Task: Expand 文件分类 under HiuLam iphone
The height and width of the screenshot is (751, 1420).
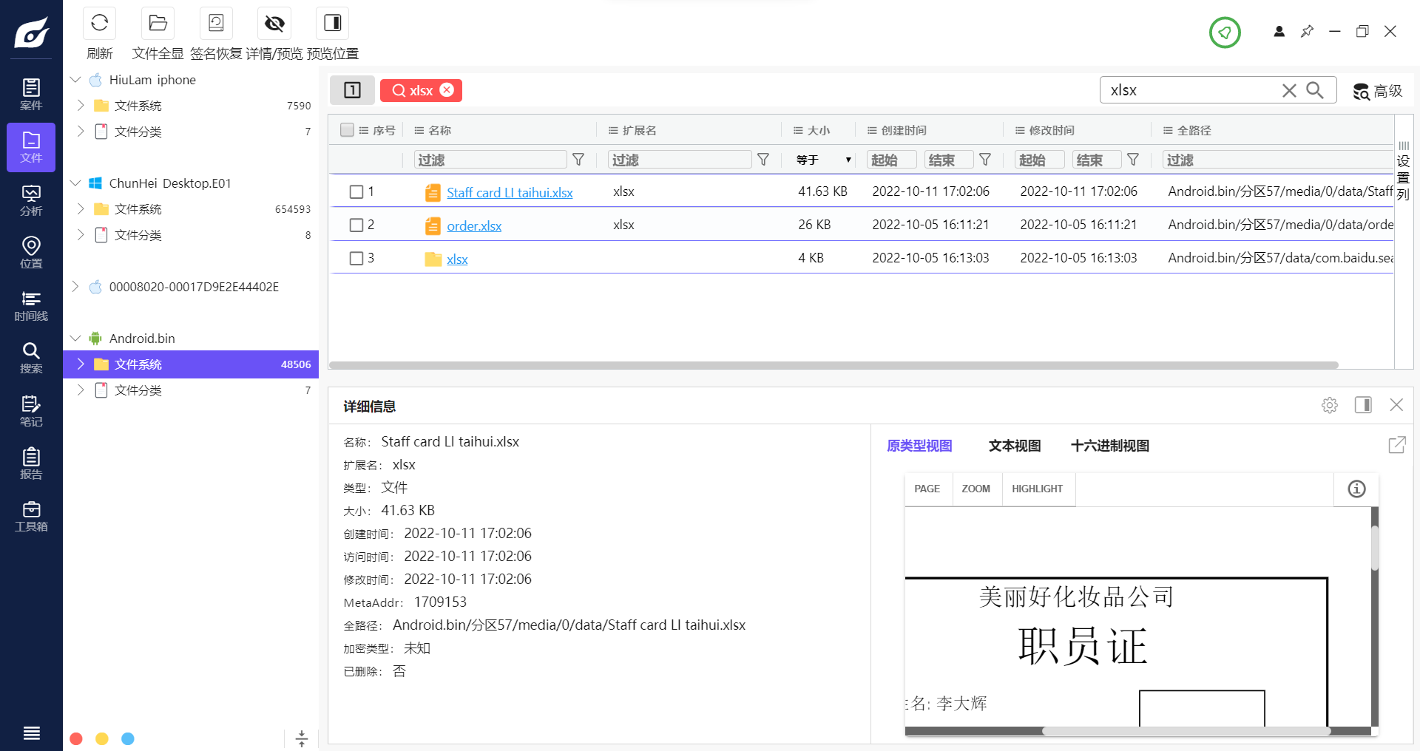Action: (x=81, y=131)
